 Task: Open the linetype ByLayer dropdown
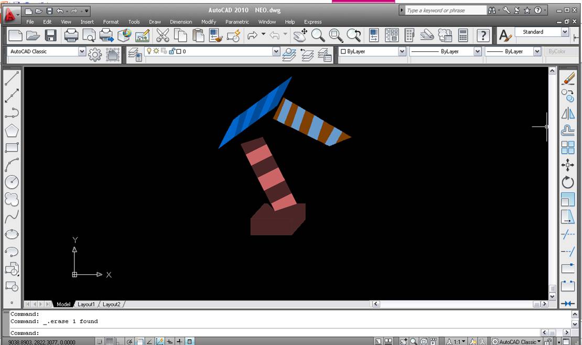point(478,51)
